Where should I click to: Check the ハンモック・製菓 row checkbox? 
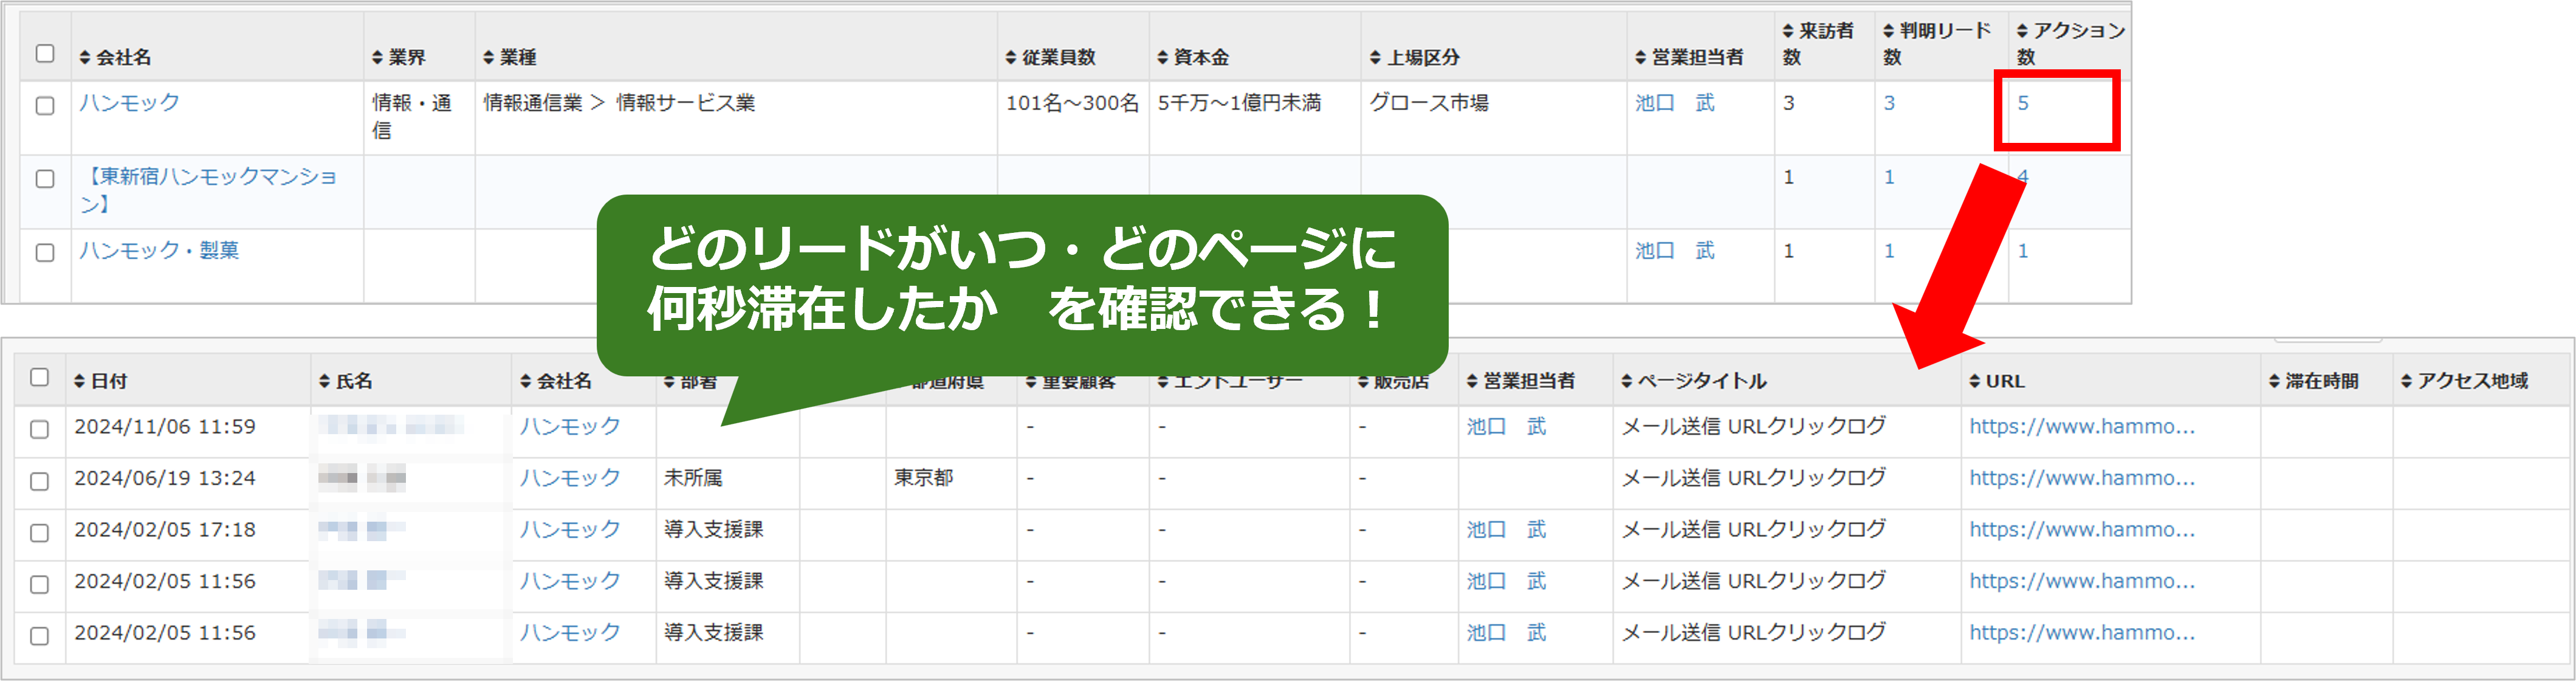click(44, 253)
